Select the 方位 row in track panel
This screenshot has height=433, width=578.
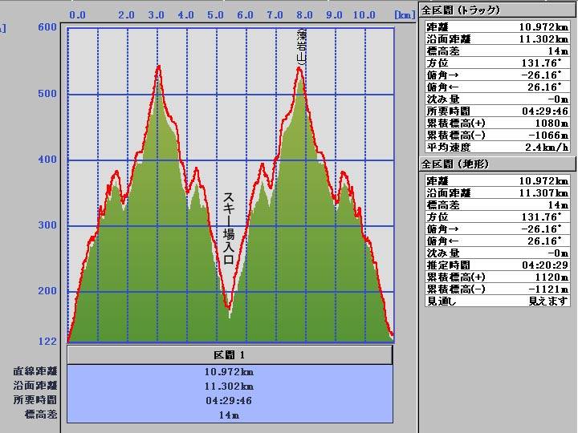pyautogui.click(x=497, y=63)
